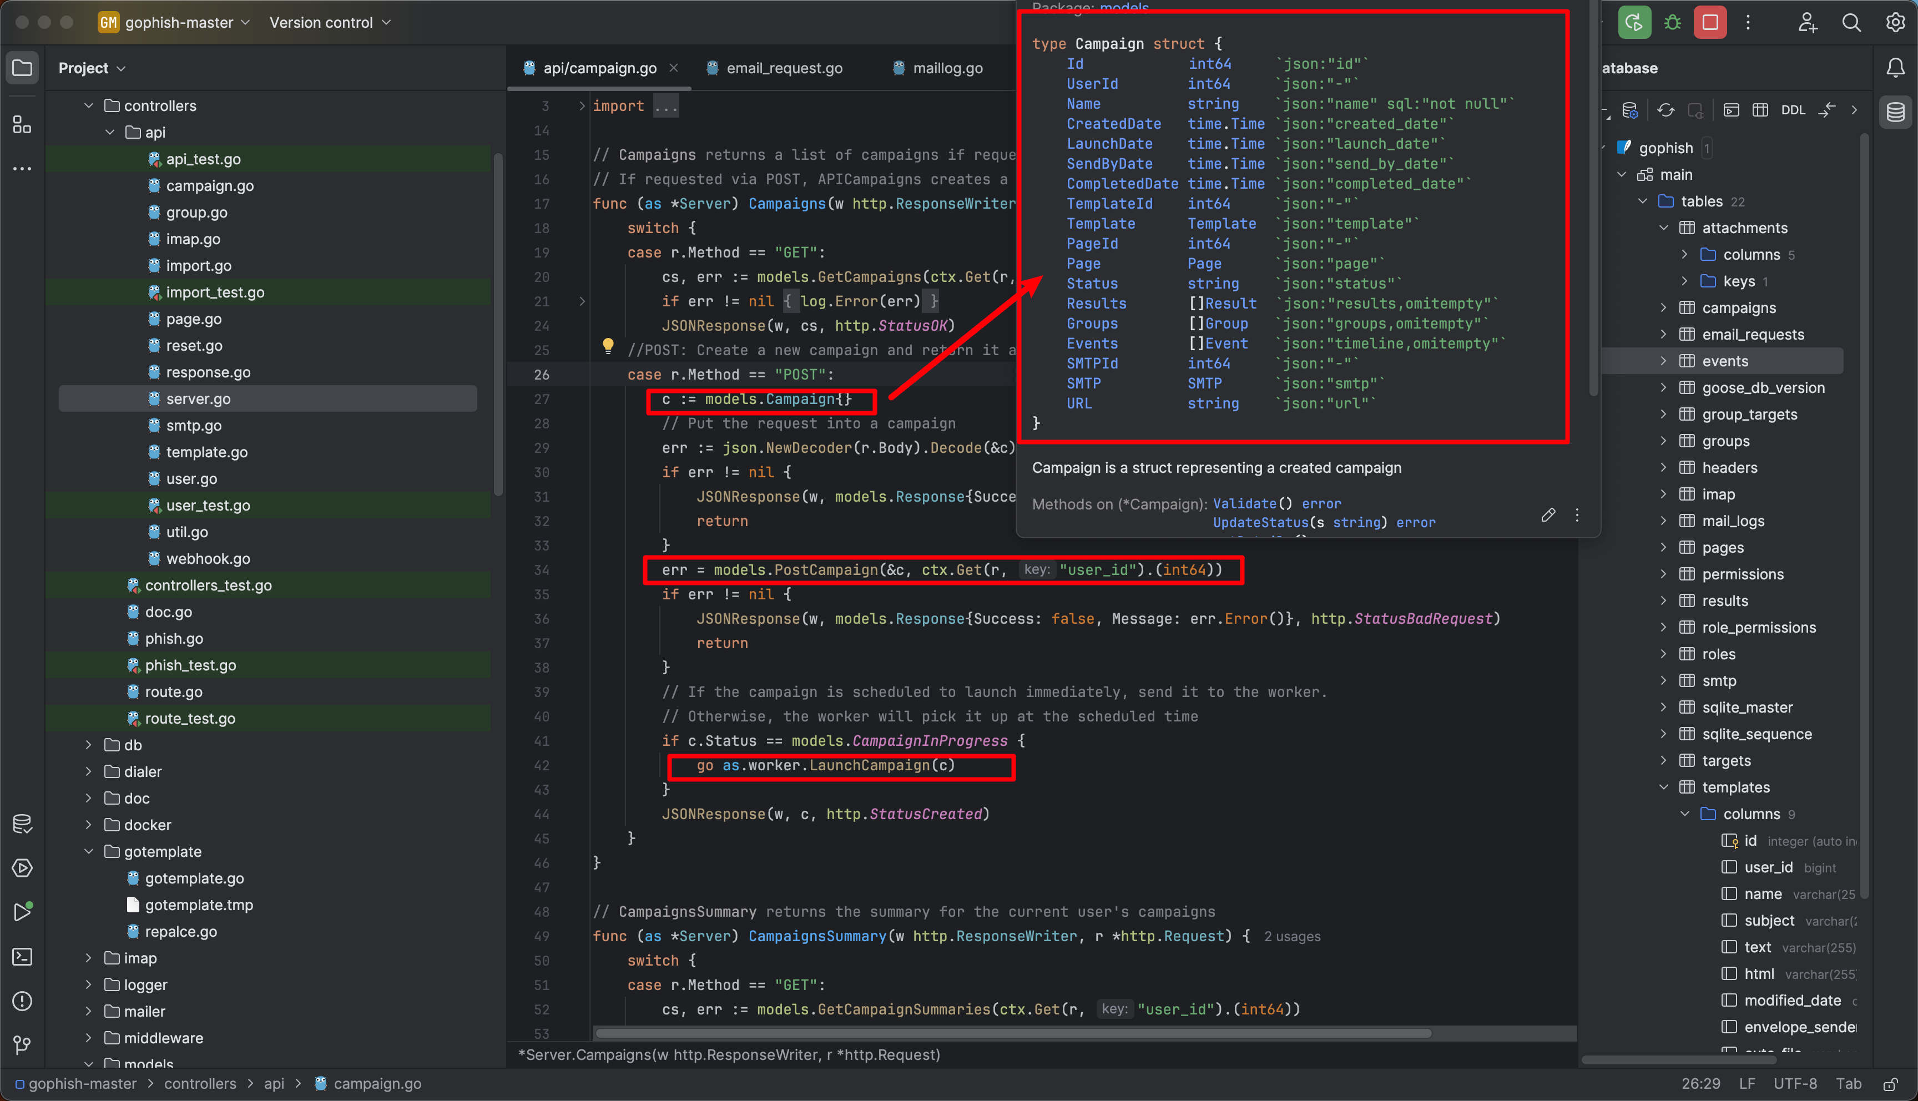The image size is (1918, 1101).
Task: Open the Structure tool window icon
Action: point(22,124)
